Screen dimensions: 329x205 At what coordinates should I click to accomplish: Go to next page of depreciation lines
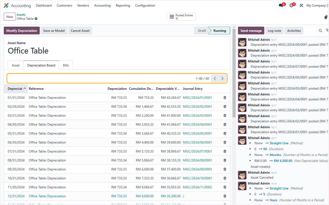tap(222, 79)
